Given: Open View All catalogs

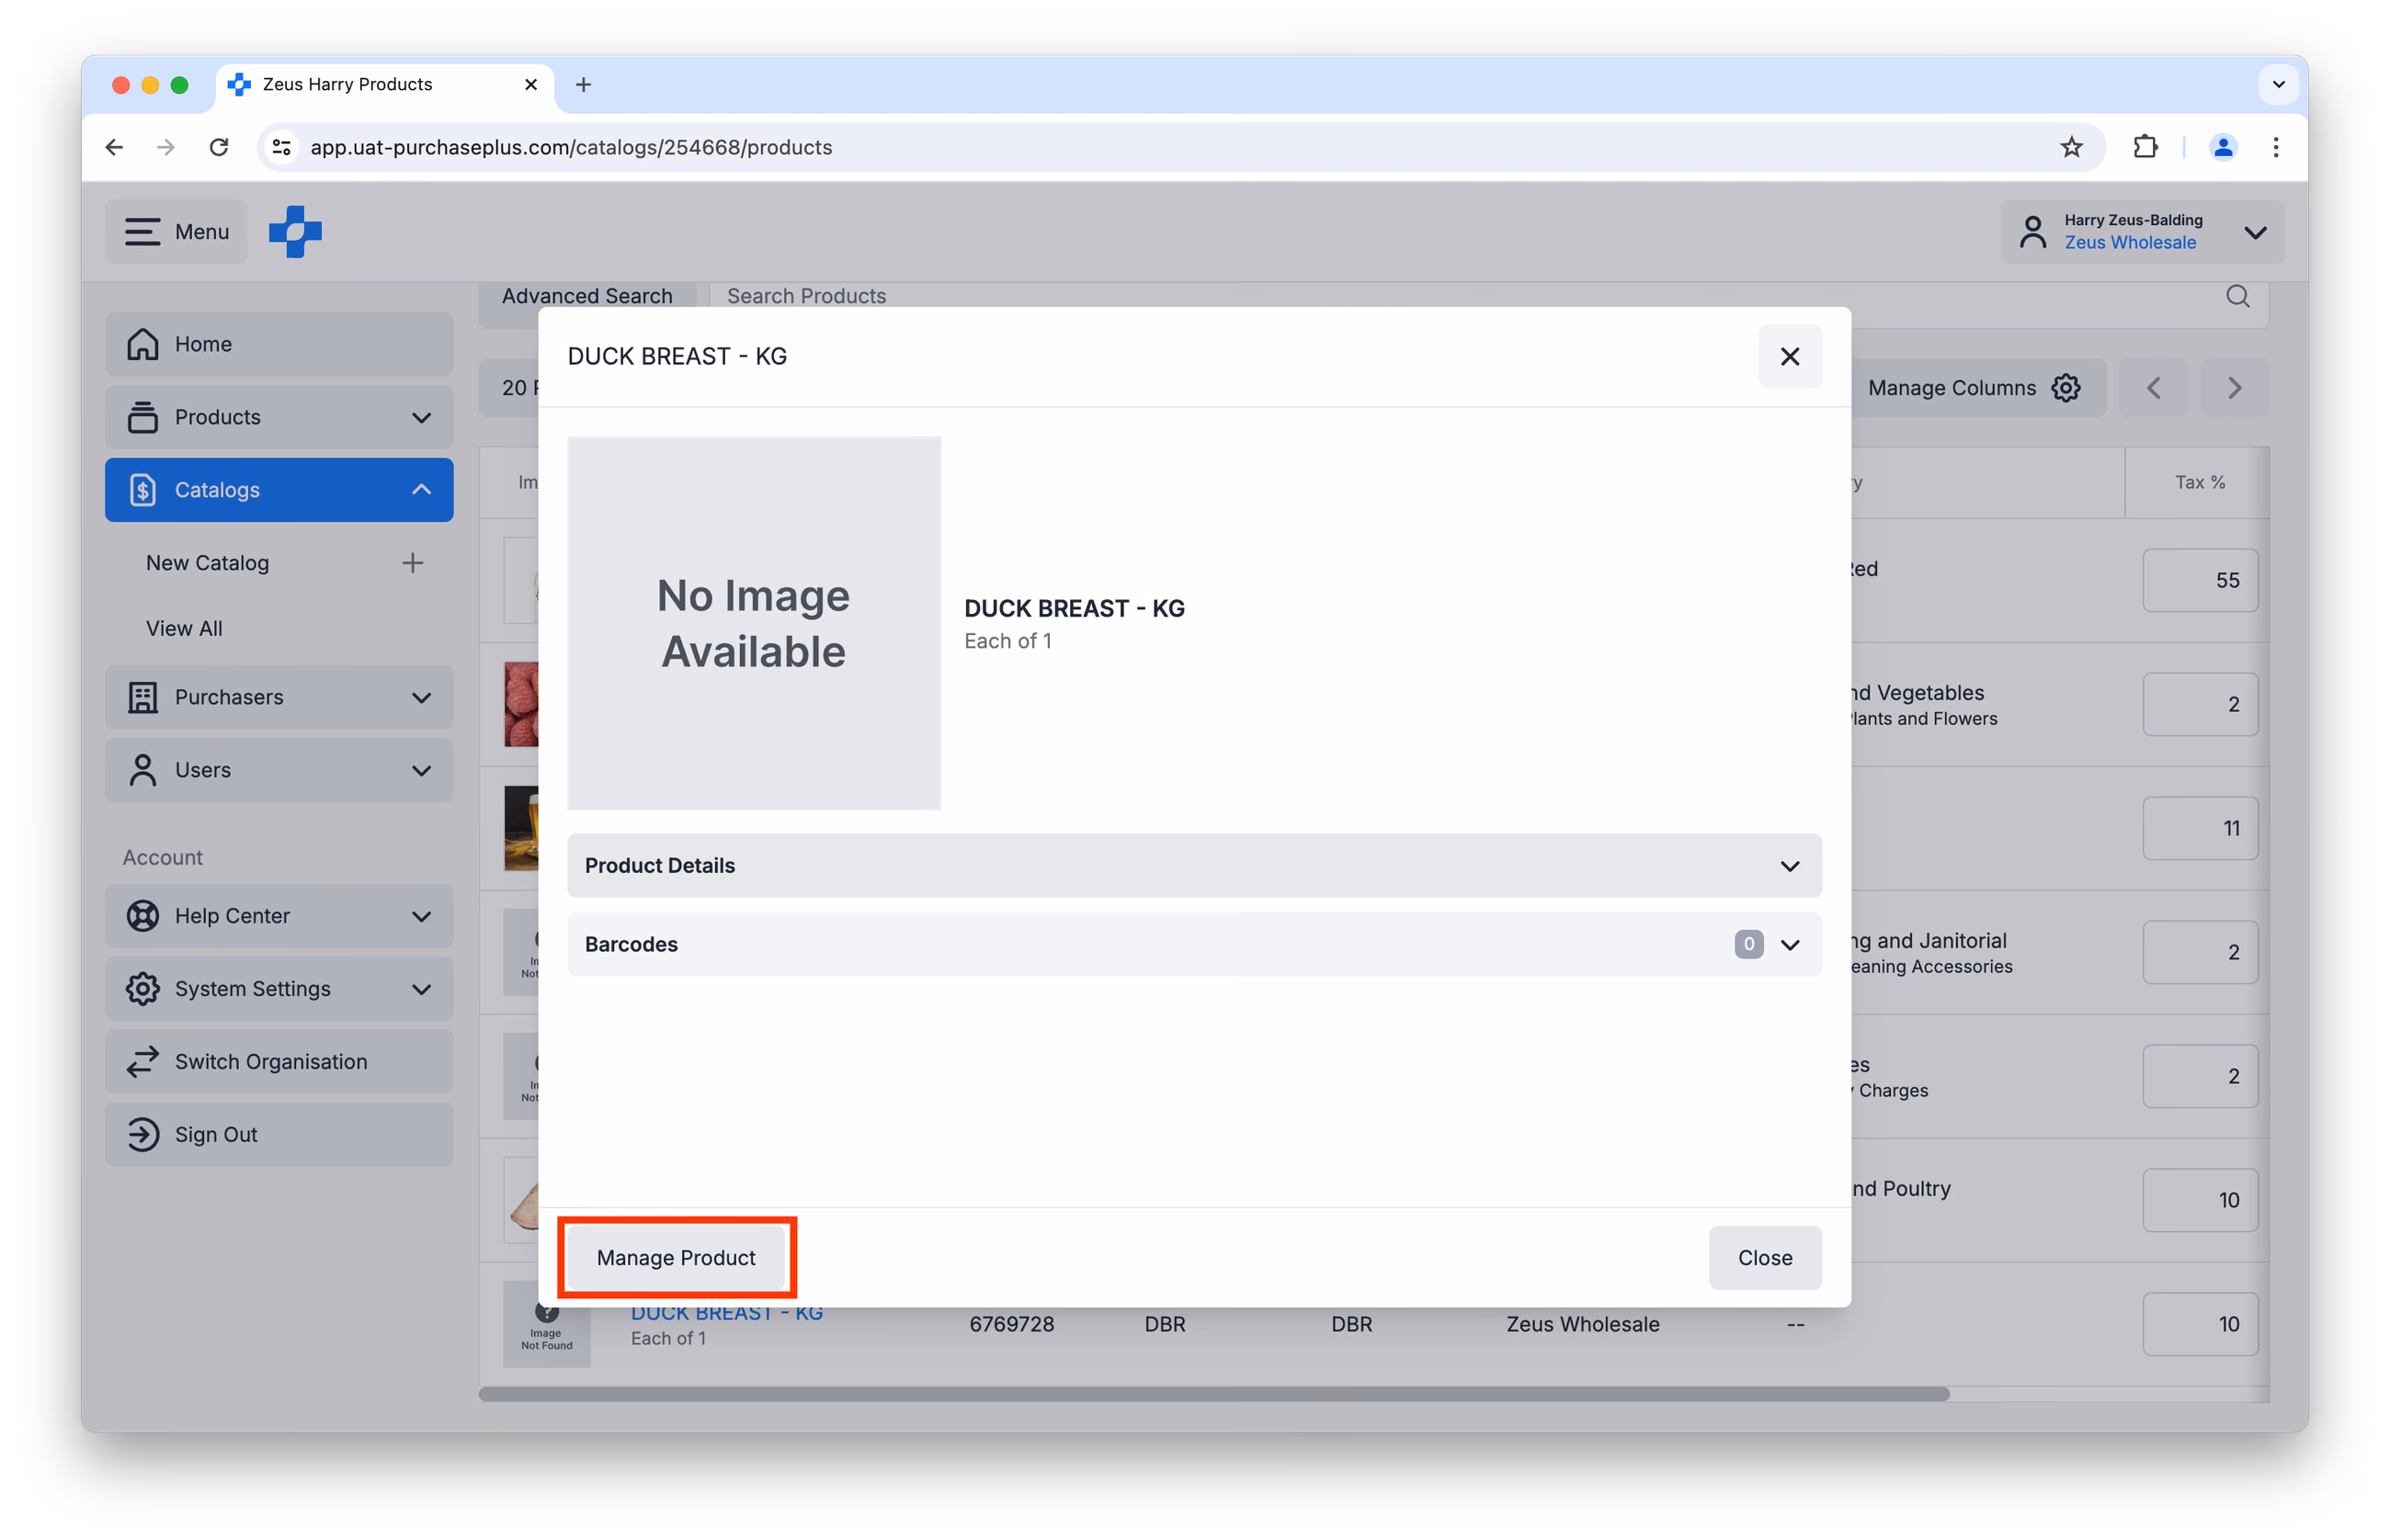Looking at the screenshot, I should click(184, 628).
